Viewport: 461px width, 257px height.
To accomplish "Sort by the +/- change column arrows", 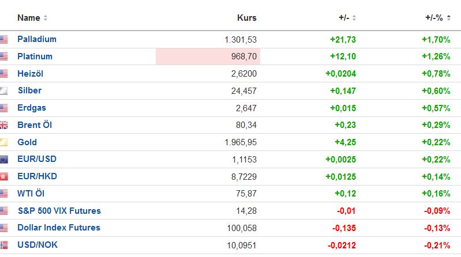I will pos(354,18).
